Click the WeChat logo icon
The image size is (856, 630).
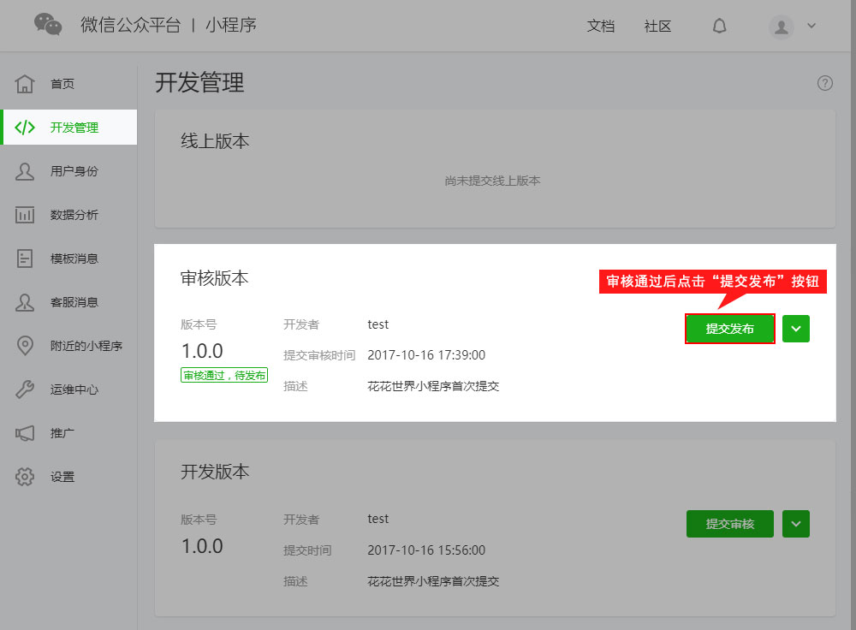tap(48, 25)
